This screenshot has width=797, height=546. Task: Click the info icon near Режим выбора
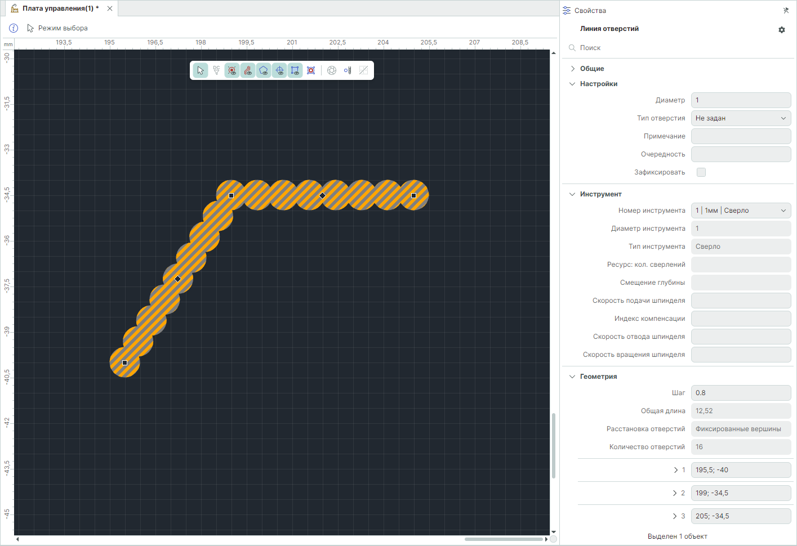point(14,28)
